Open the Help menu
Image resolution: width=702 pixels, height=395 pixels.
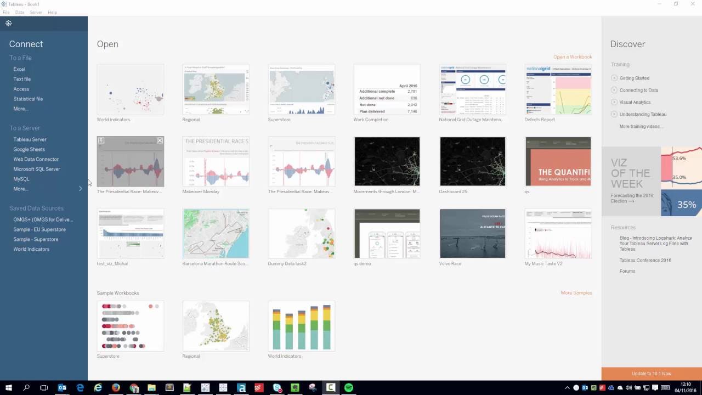click(x=52, y=12)
